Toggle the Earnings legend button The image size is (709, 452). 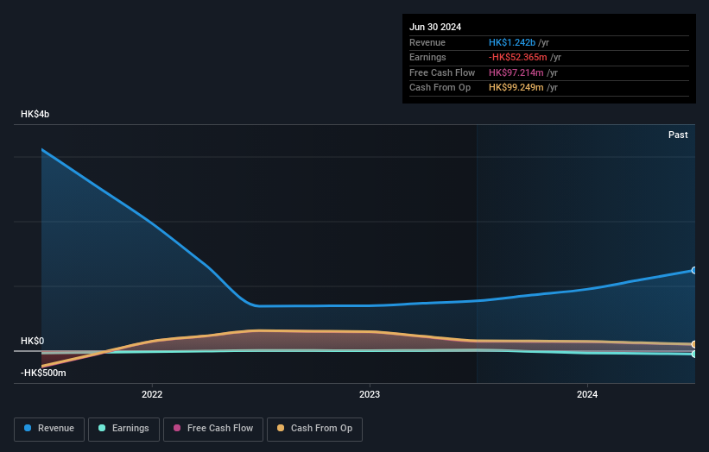[123, 429]
